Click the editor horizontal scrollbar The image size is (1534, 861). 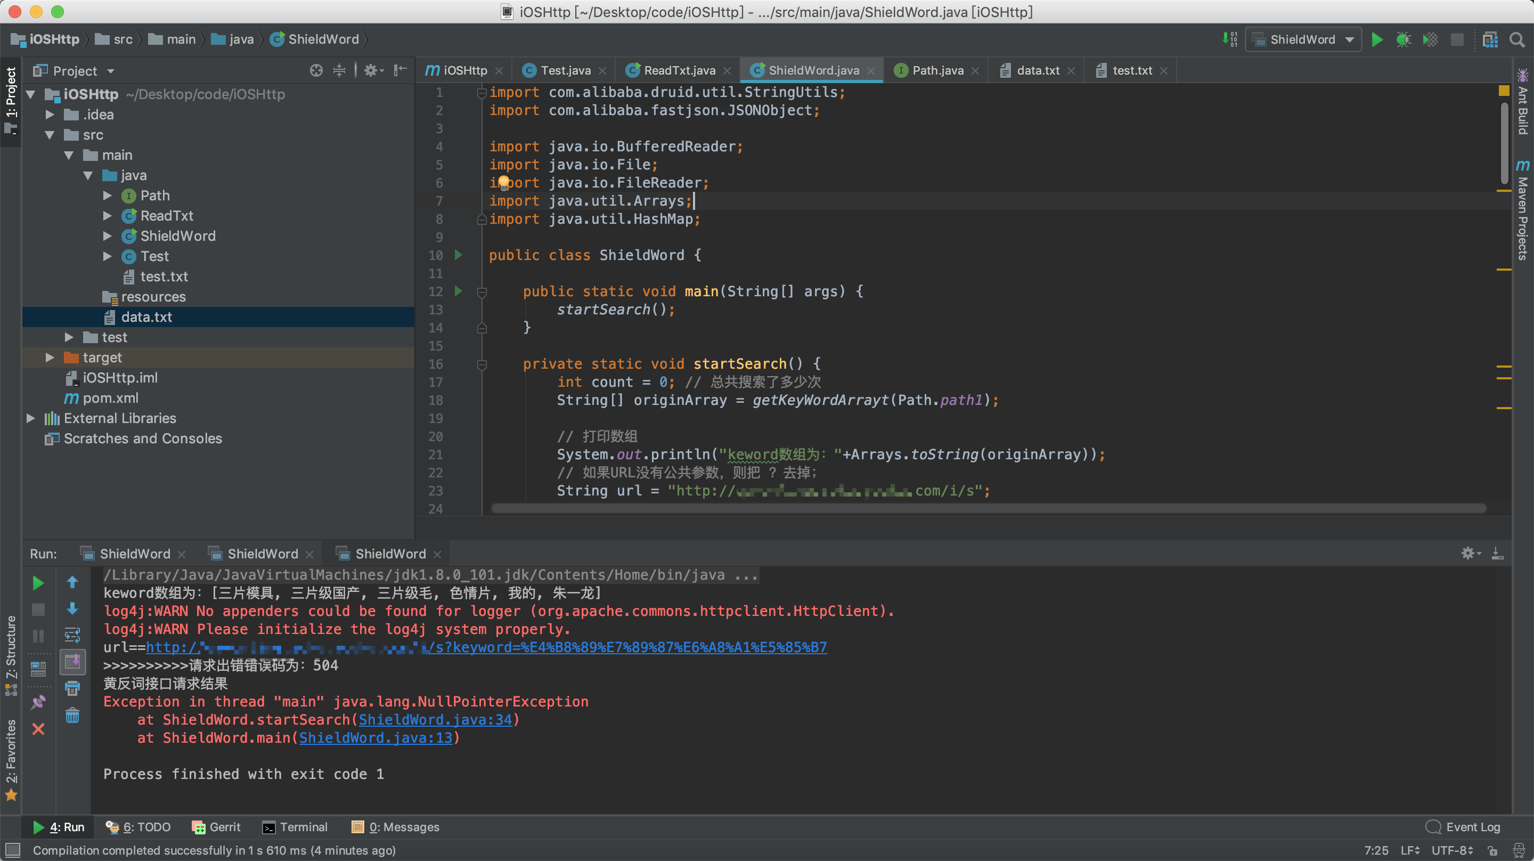pyautogui.click(x=989, y=508)
